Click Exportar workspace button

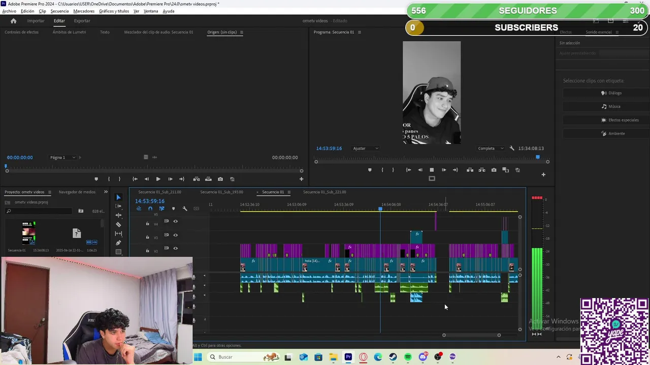82,21
